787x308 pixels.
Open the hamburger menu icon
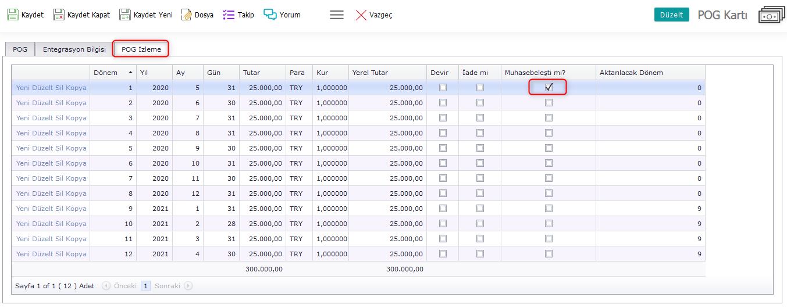pyautogui.click(x=337, y=15)
